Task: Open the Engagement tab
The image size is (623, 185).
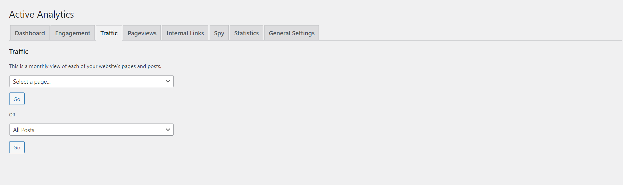Action: (73, 33)
